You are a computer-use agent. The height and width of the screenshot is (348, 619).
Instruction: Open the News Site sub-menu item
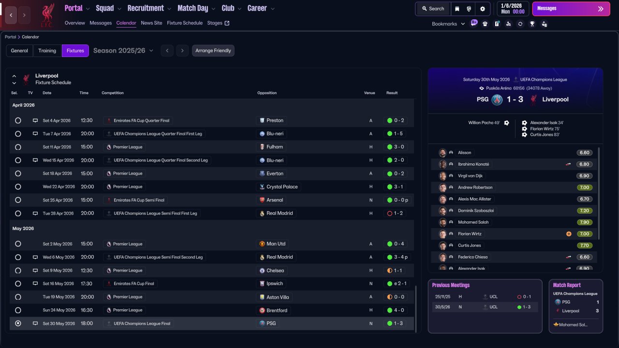[x=151, y=23]
